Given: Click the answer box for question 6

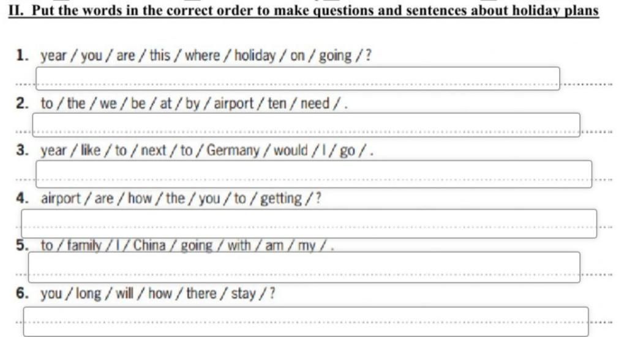Looking at the screenshot, I should coord(306,322).
